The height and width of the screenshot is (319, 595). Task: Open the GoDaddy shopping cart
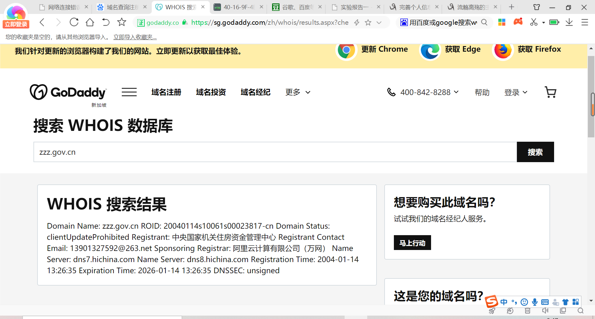point(550,92)
